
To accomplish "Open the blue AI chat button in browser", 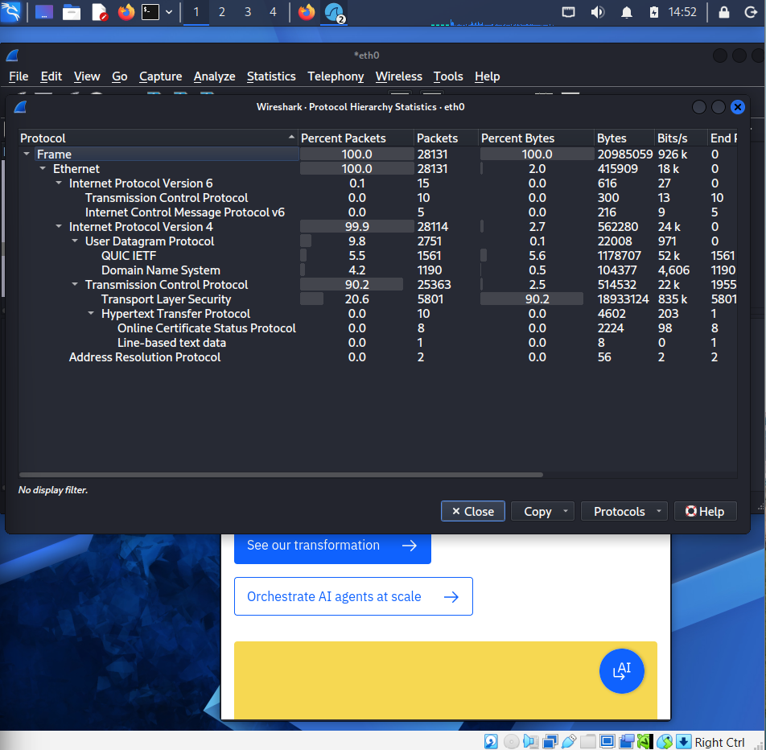I will click(x=621, y=671).
